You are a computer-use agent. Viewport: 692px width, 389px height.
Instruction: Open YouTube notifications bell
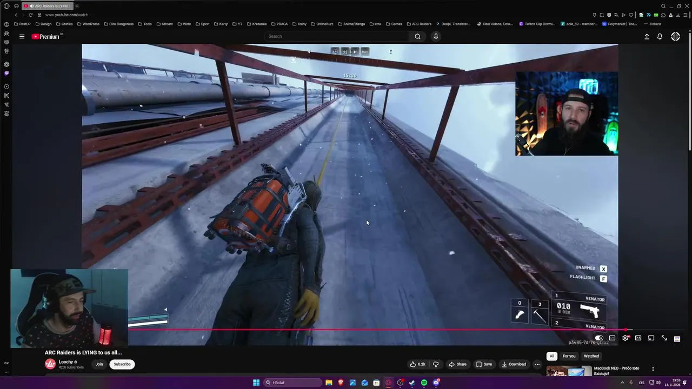point(660,37)
